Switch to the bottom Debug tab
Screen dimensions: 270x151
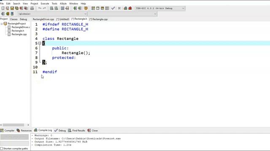coord(60,130)
